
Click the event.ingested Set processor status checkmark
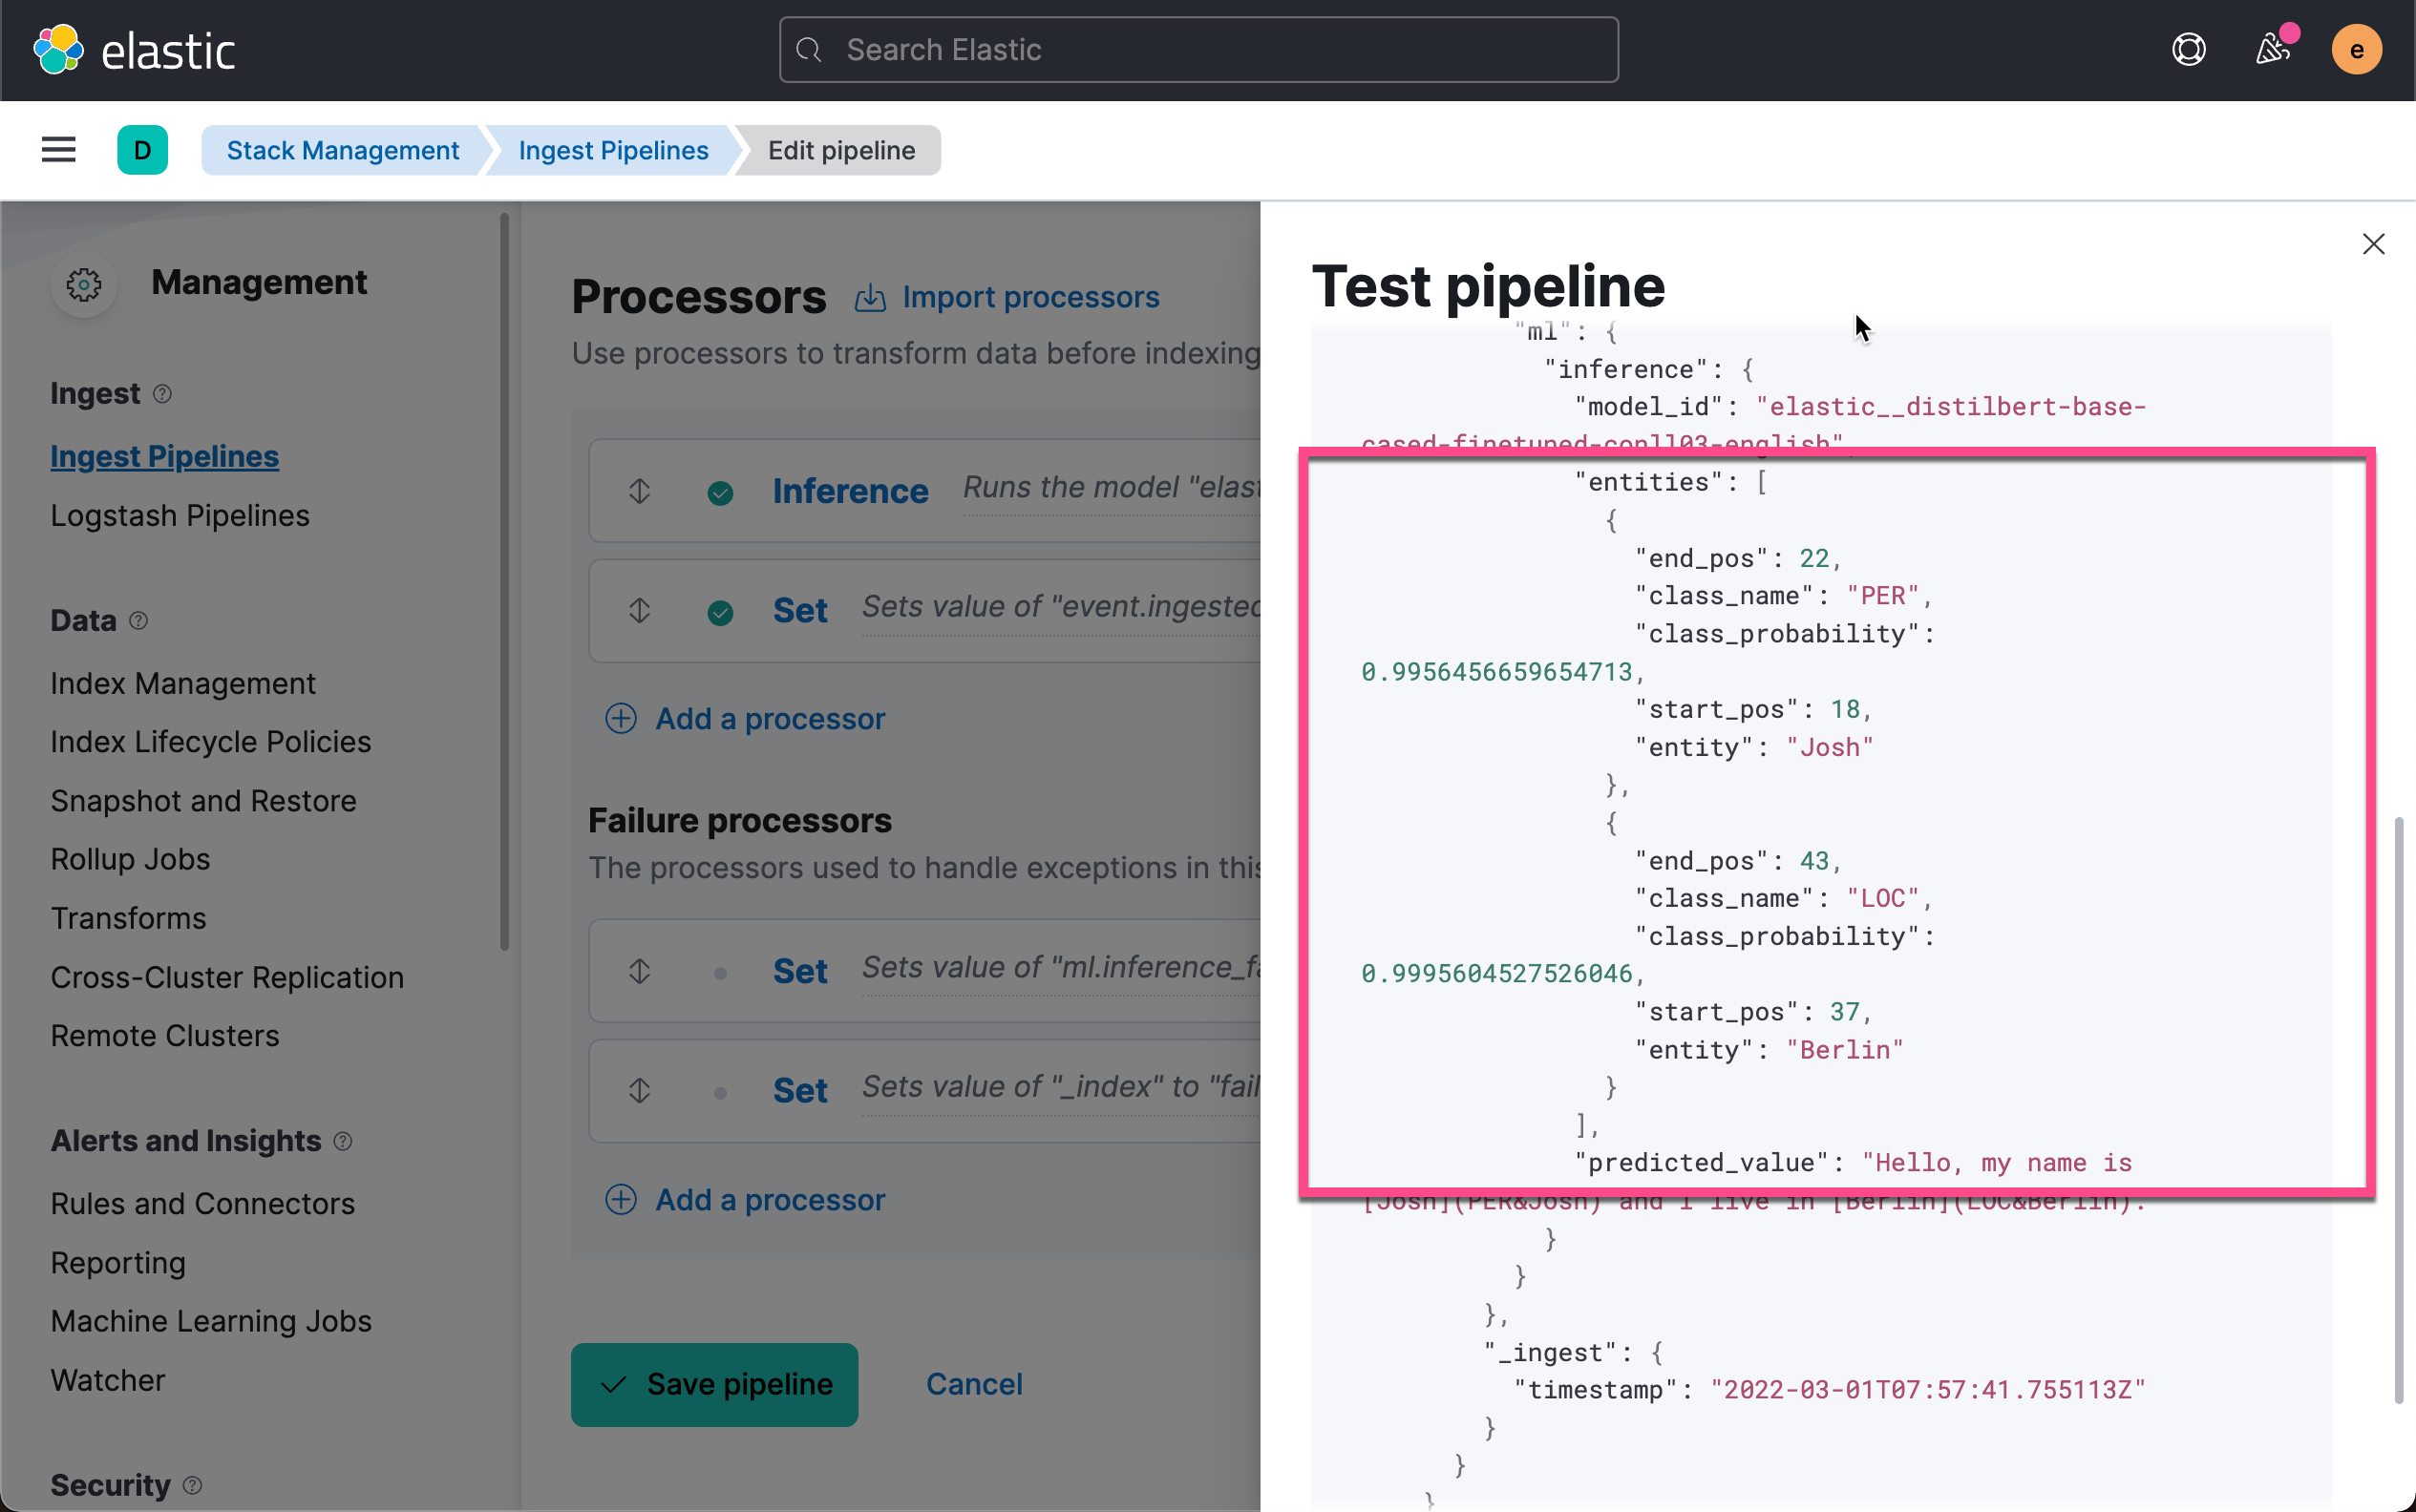720,612
